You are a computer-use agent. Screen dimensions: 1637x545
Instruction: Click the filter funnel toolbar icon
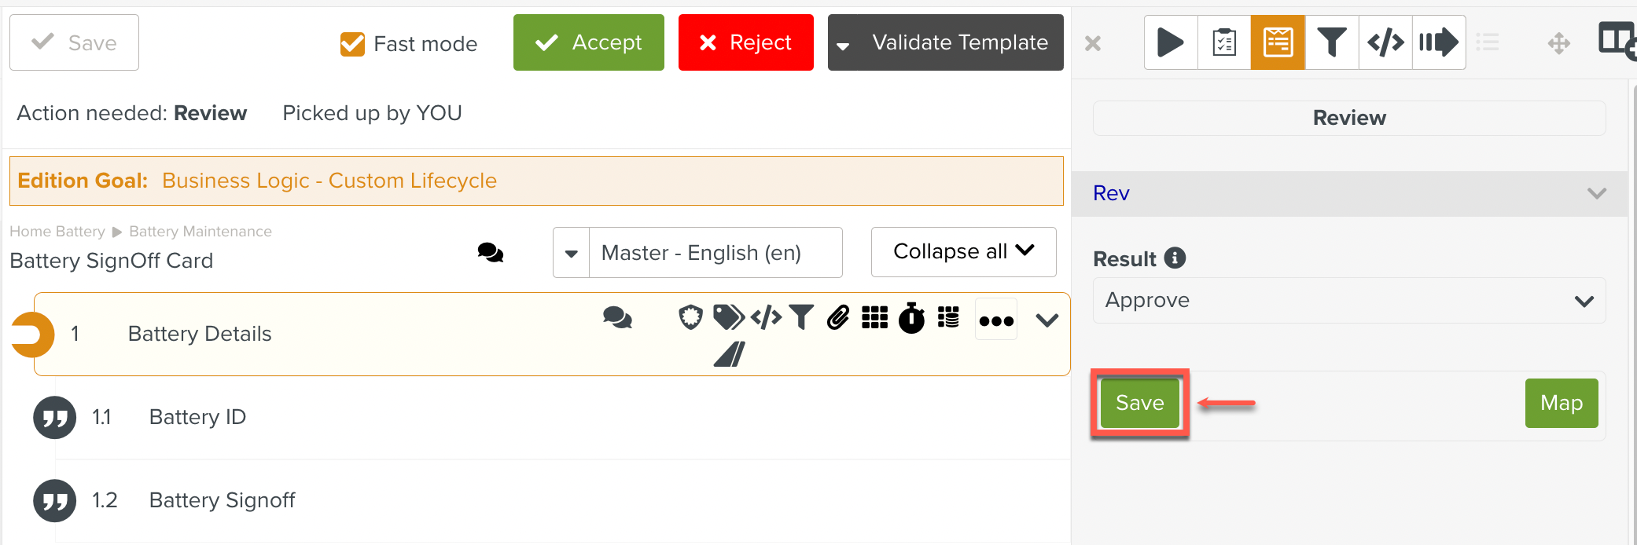pyautogui.click(x=1331, y=42)
